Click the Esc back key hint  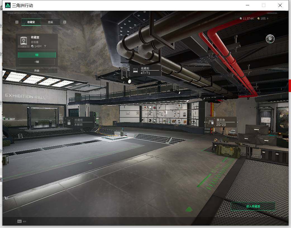[x=20, y=221]
